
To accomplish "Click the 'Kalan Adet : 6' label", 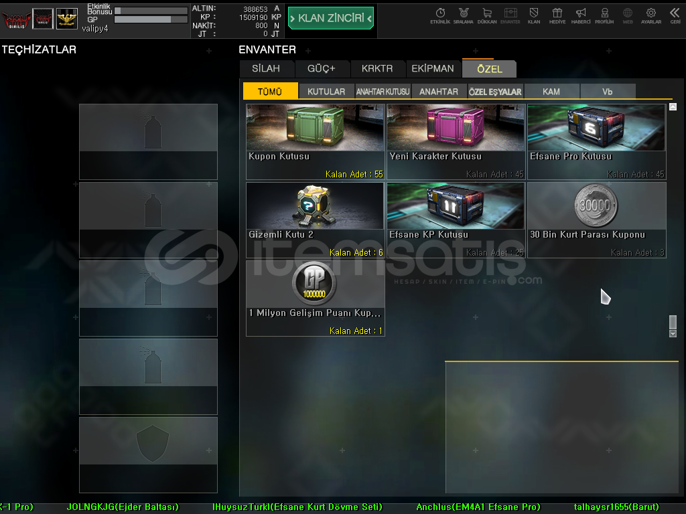I will coord(356,252).
